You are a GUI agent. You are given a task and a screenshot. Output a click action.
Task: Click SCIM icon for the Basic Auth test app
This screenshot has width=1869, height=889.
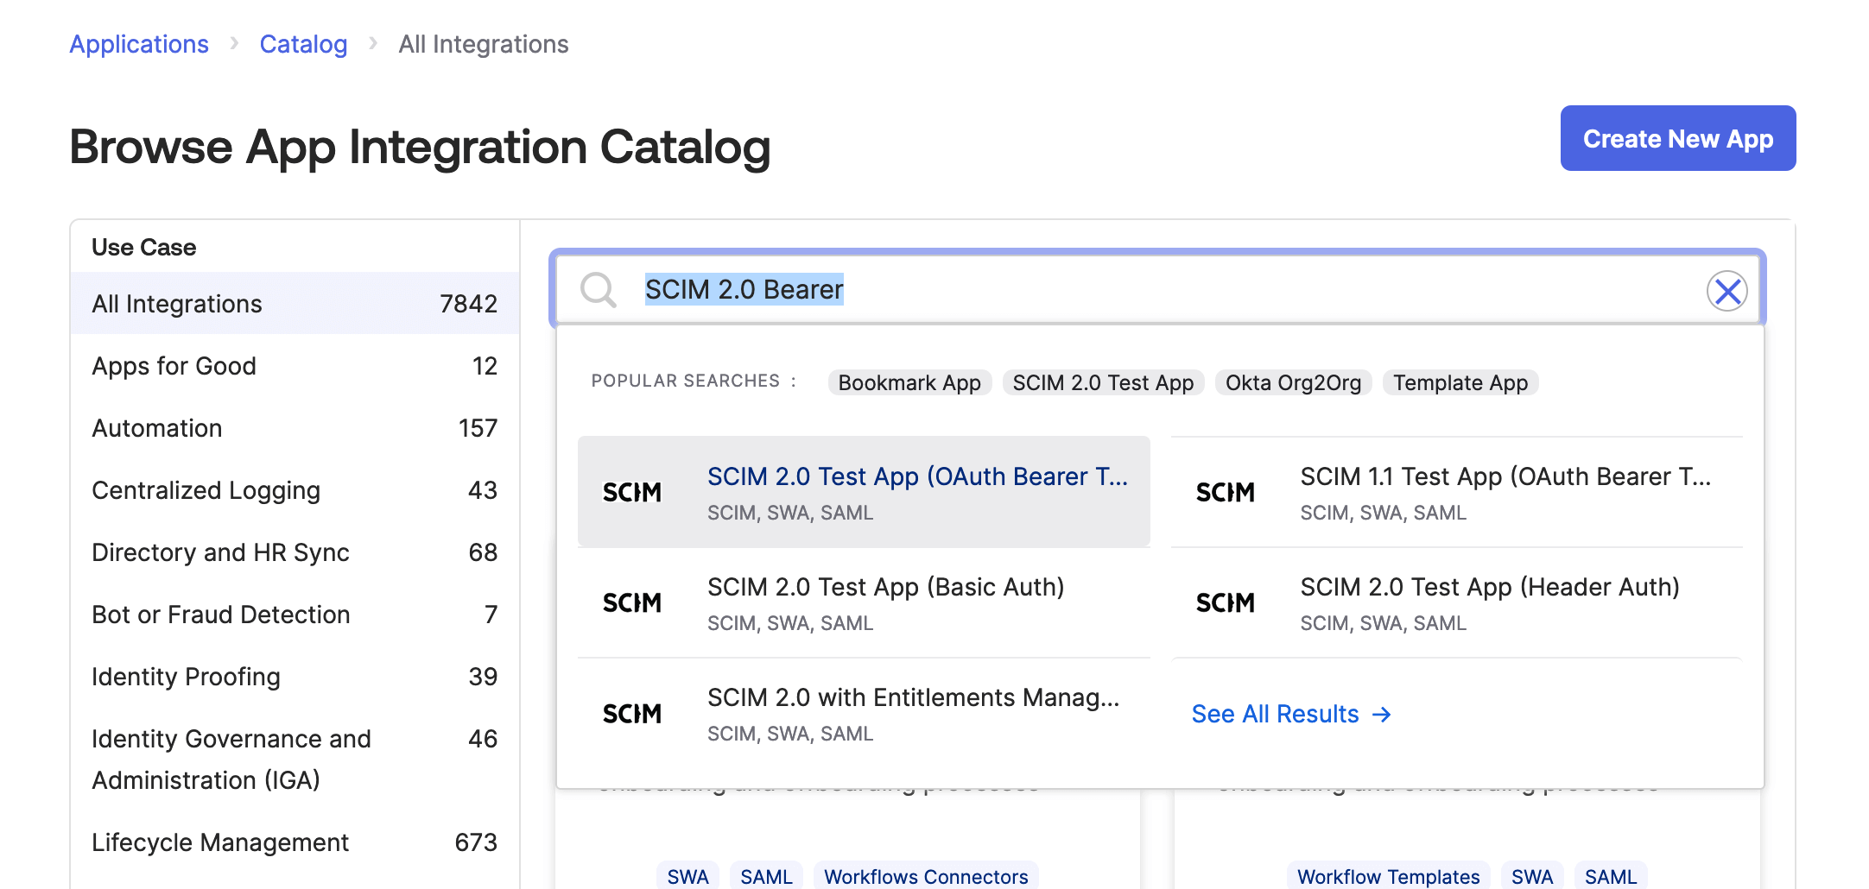pos(633,602)
